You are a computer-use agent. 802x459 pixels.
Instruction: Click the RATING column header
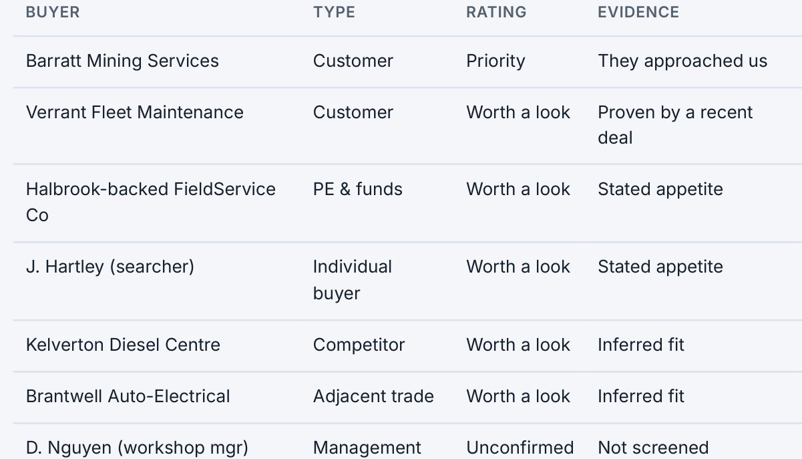[496, 12]
